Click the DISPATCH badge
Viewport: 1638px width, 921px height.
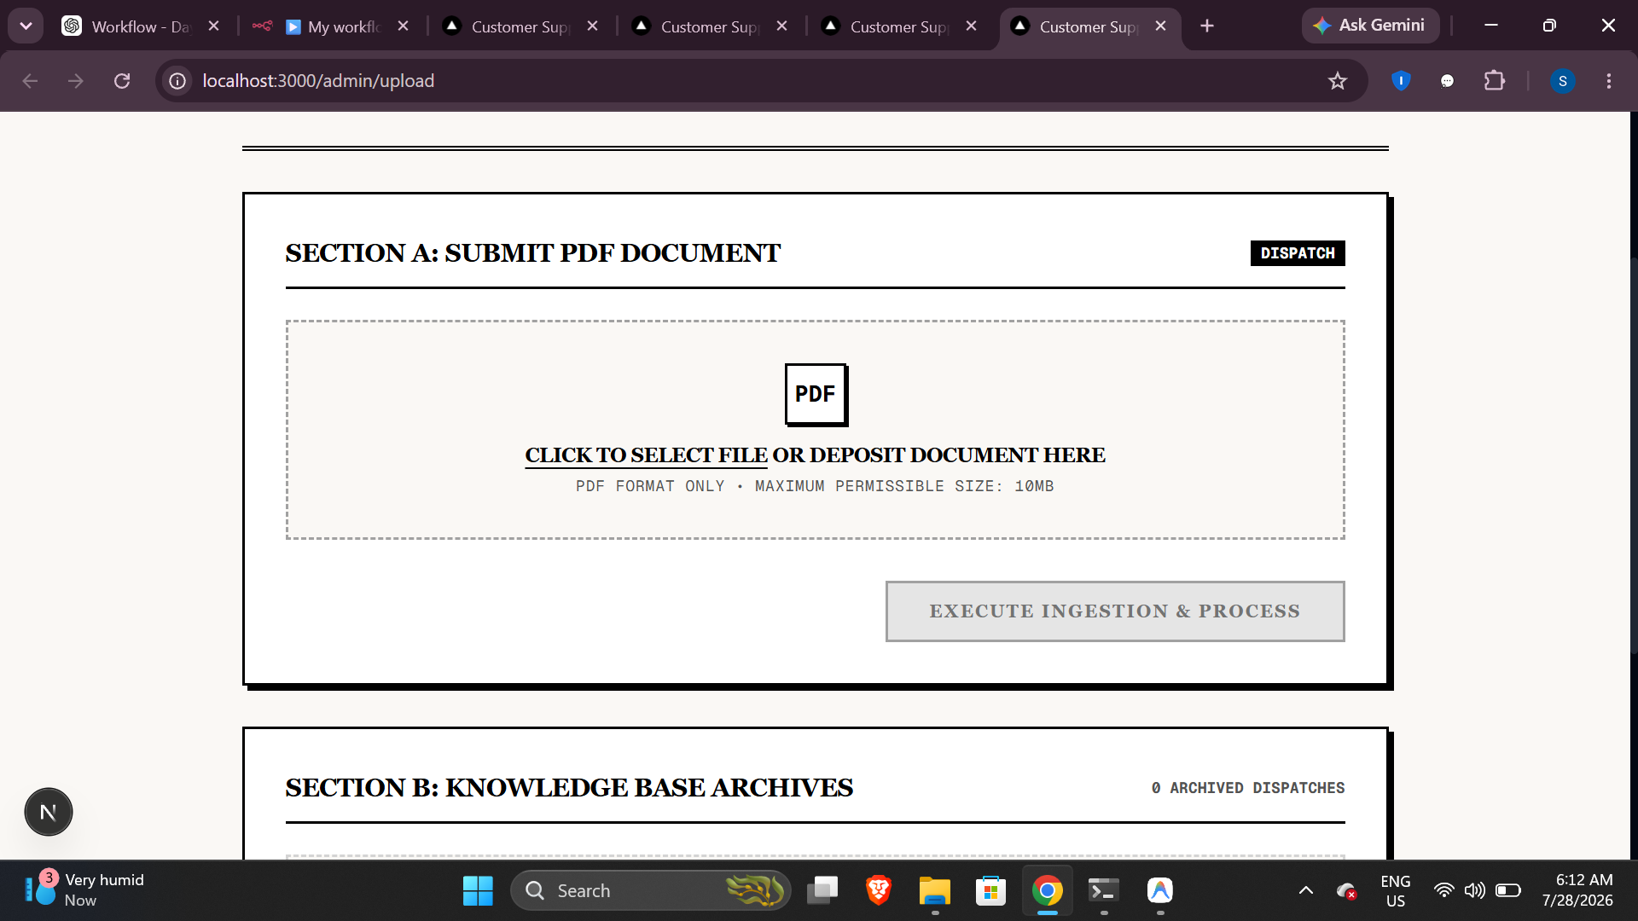pos(1298,253)
